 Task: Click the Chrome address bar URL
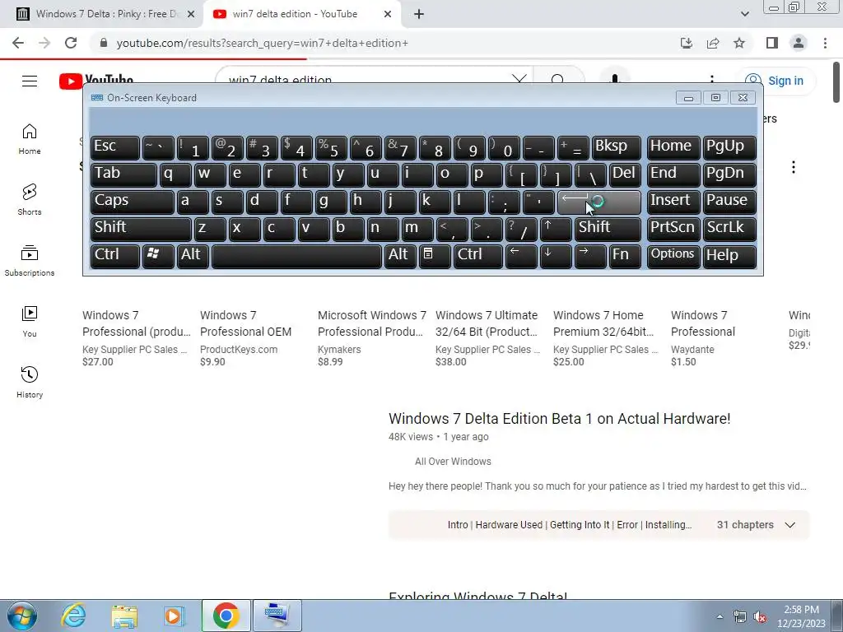point(263,43)
